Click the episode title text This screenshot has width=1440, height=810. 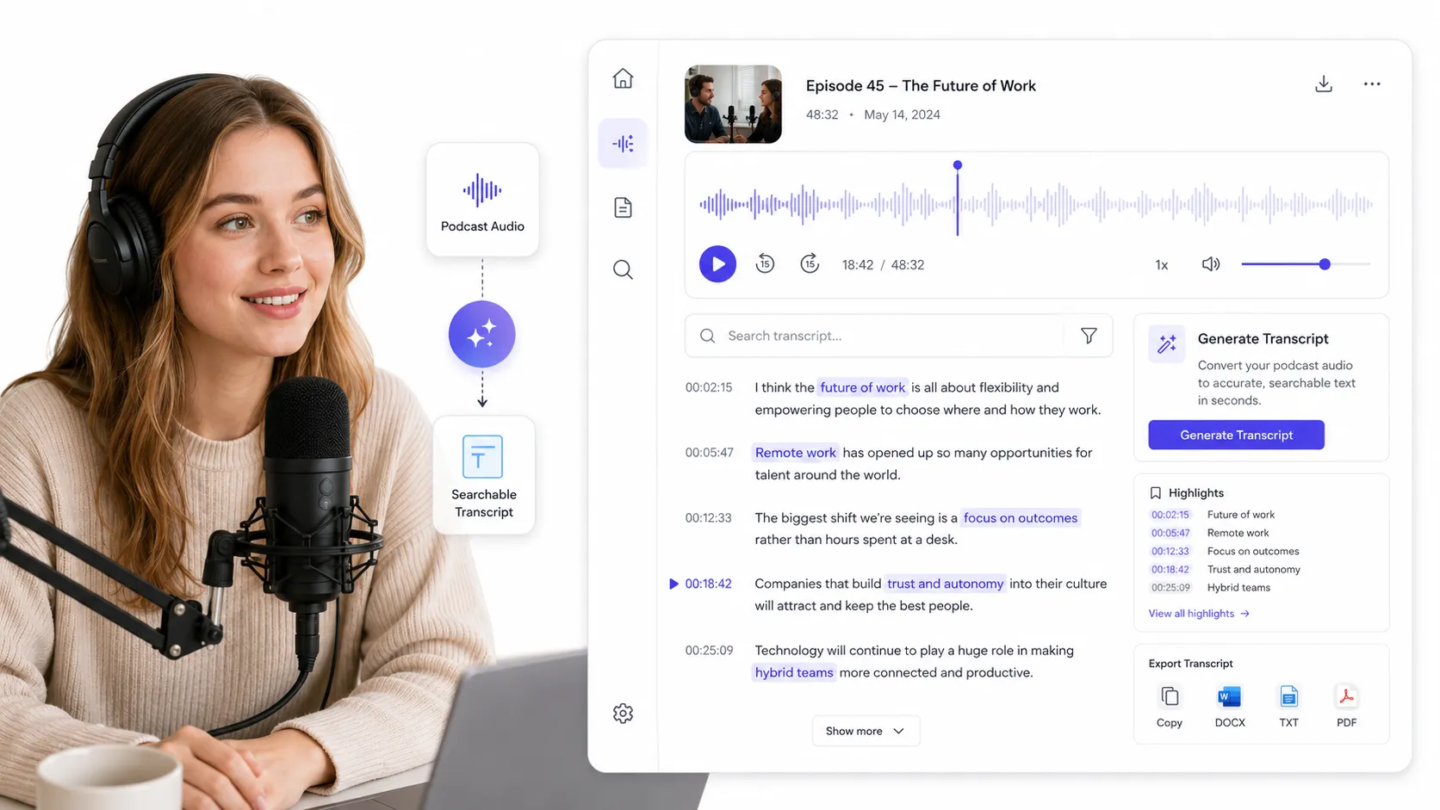[x=921, y=86]
